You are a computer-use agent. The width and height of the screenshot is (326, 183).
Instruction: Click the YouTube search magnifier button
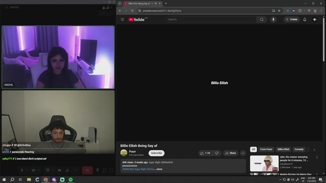[262, 19]
